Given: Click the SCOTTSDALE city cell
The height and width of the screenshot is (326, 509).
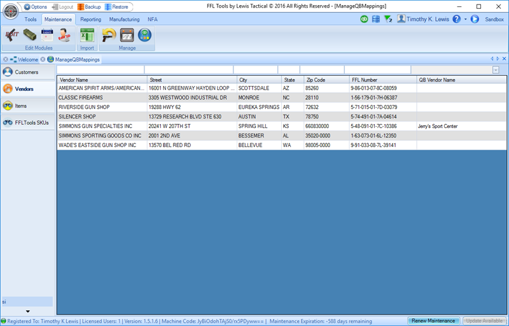Looking at the screenshot, I should [259, 88].
